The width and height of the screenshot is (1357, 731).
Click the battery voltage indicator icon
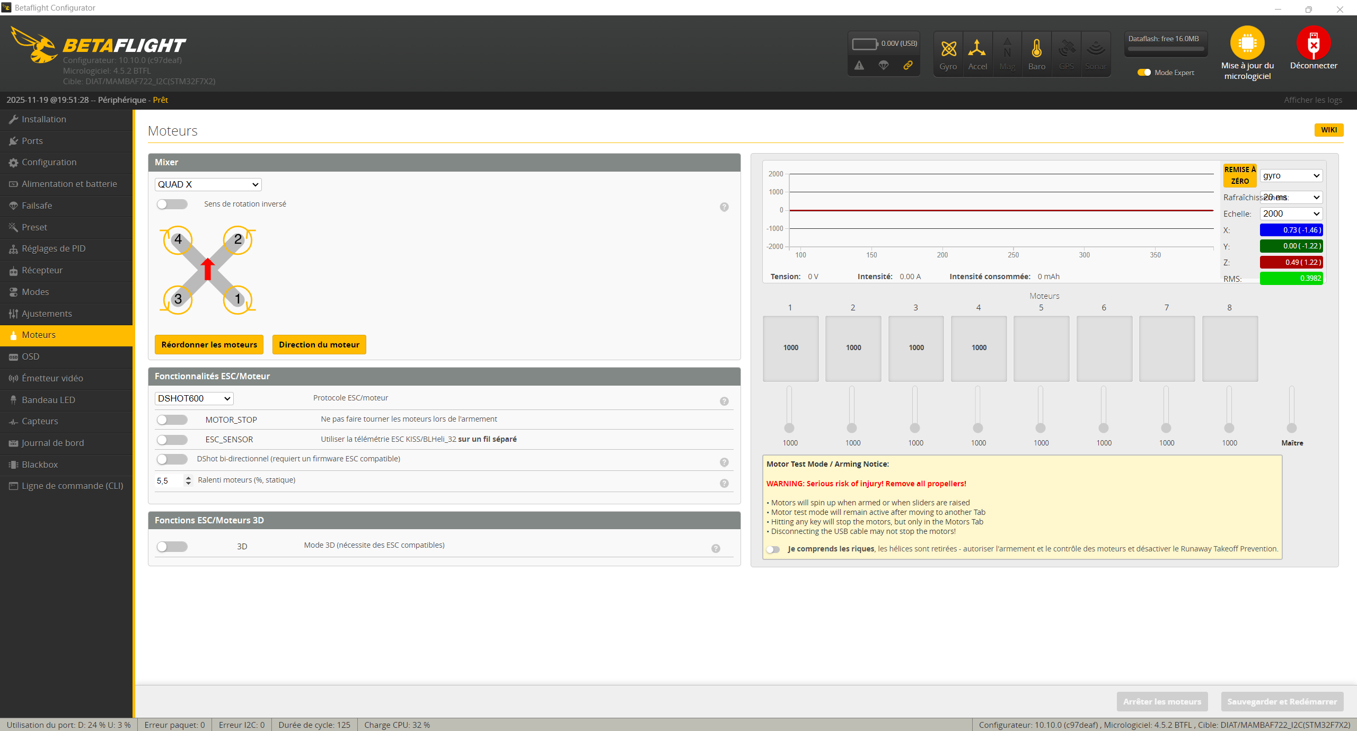click(864, 44)
